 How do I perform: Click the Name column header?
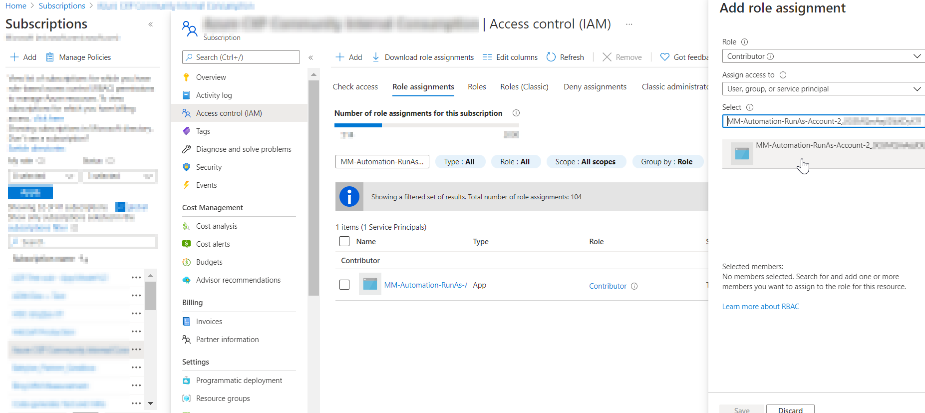coord(366,242)
